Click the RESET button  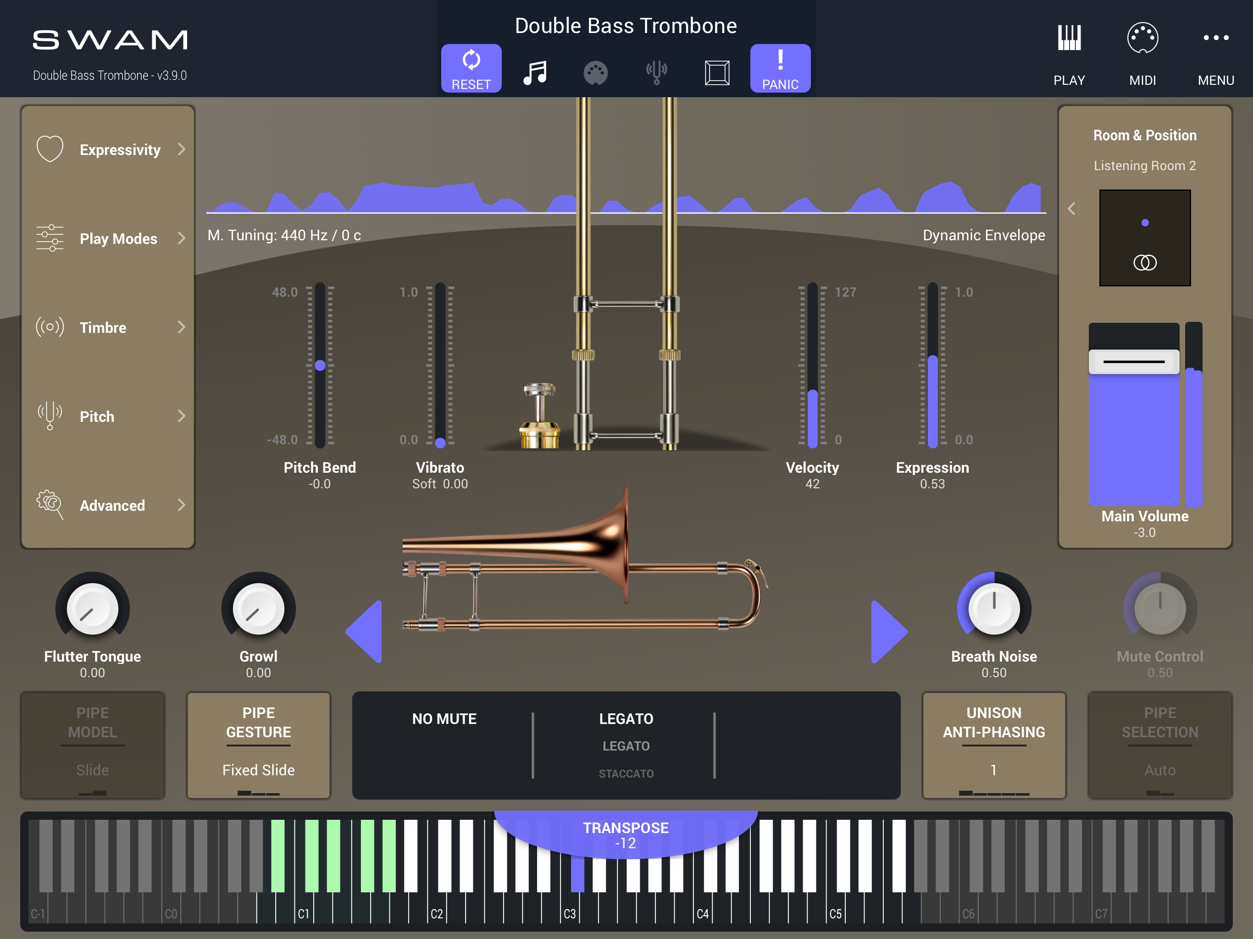coord(471,68)
